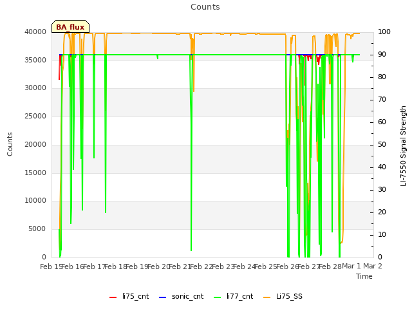Select the BA_flux annotation label
Image resolution: width=412 pixels, height=309 pixels.
tap(70, 26)
